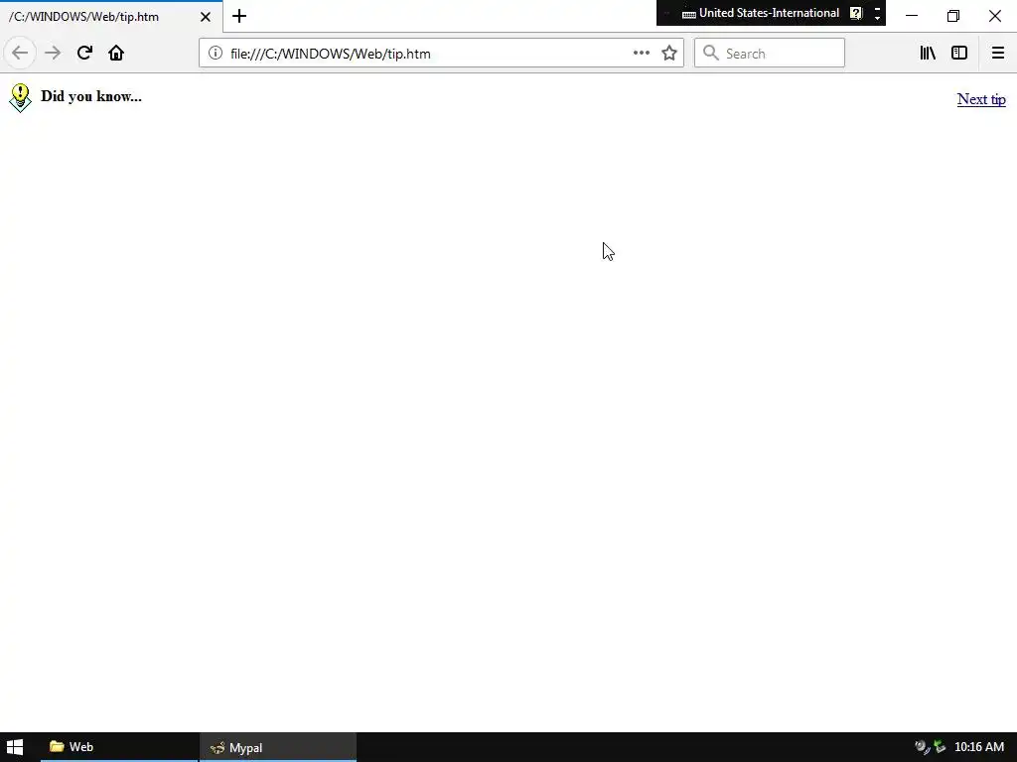Restore down the browser window
Image resolution: width=1017 pixels, height=762 pixels.
pyautogui.click(x=952, y=16)
